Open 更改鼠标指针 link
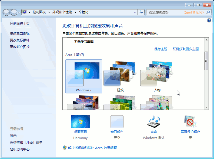214x159 pixels. pos(20,40)
